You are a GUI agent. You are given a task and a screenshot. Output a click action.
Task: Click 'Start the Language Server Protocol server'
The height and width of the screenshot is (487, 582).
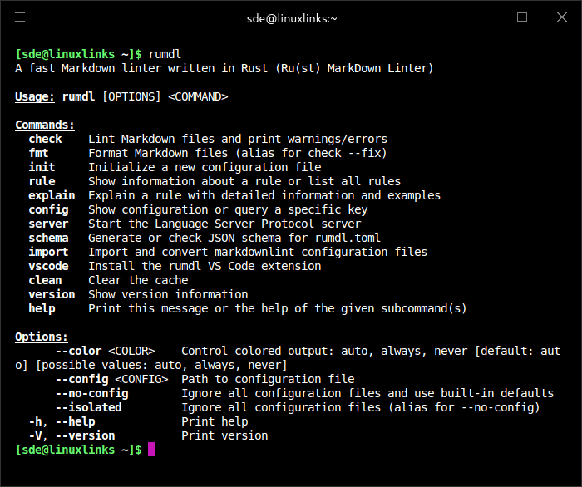pyautogui.click(x=224, y=224)
